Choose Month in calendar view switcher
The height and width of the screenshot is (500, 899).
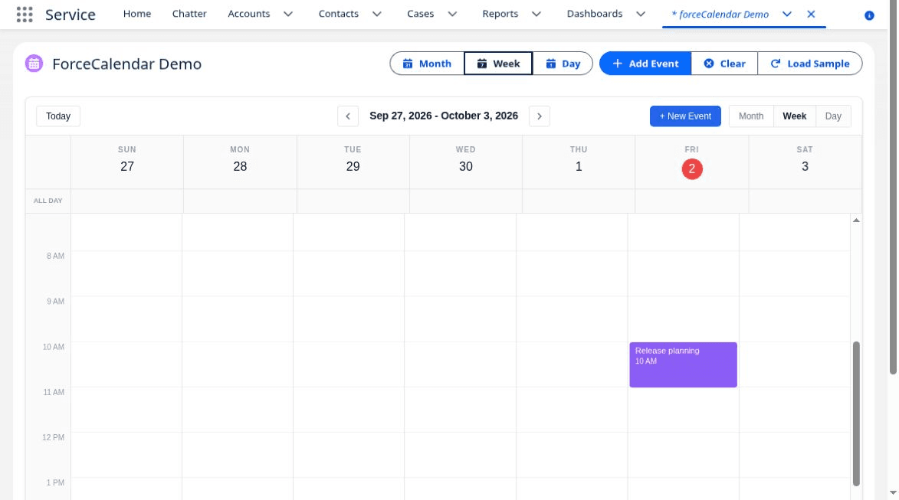point(751,116)
